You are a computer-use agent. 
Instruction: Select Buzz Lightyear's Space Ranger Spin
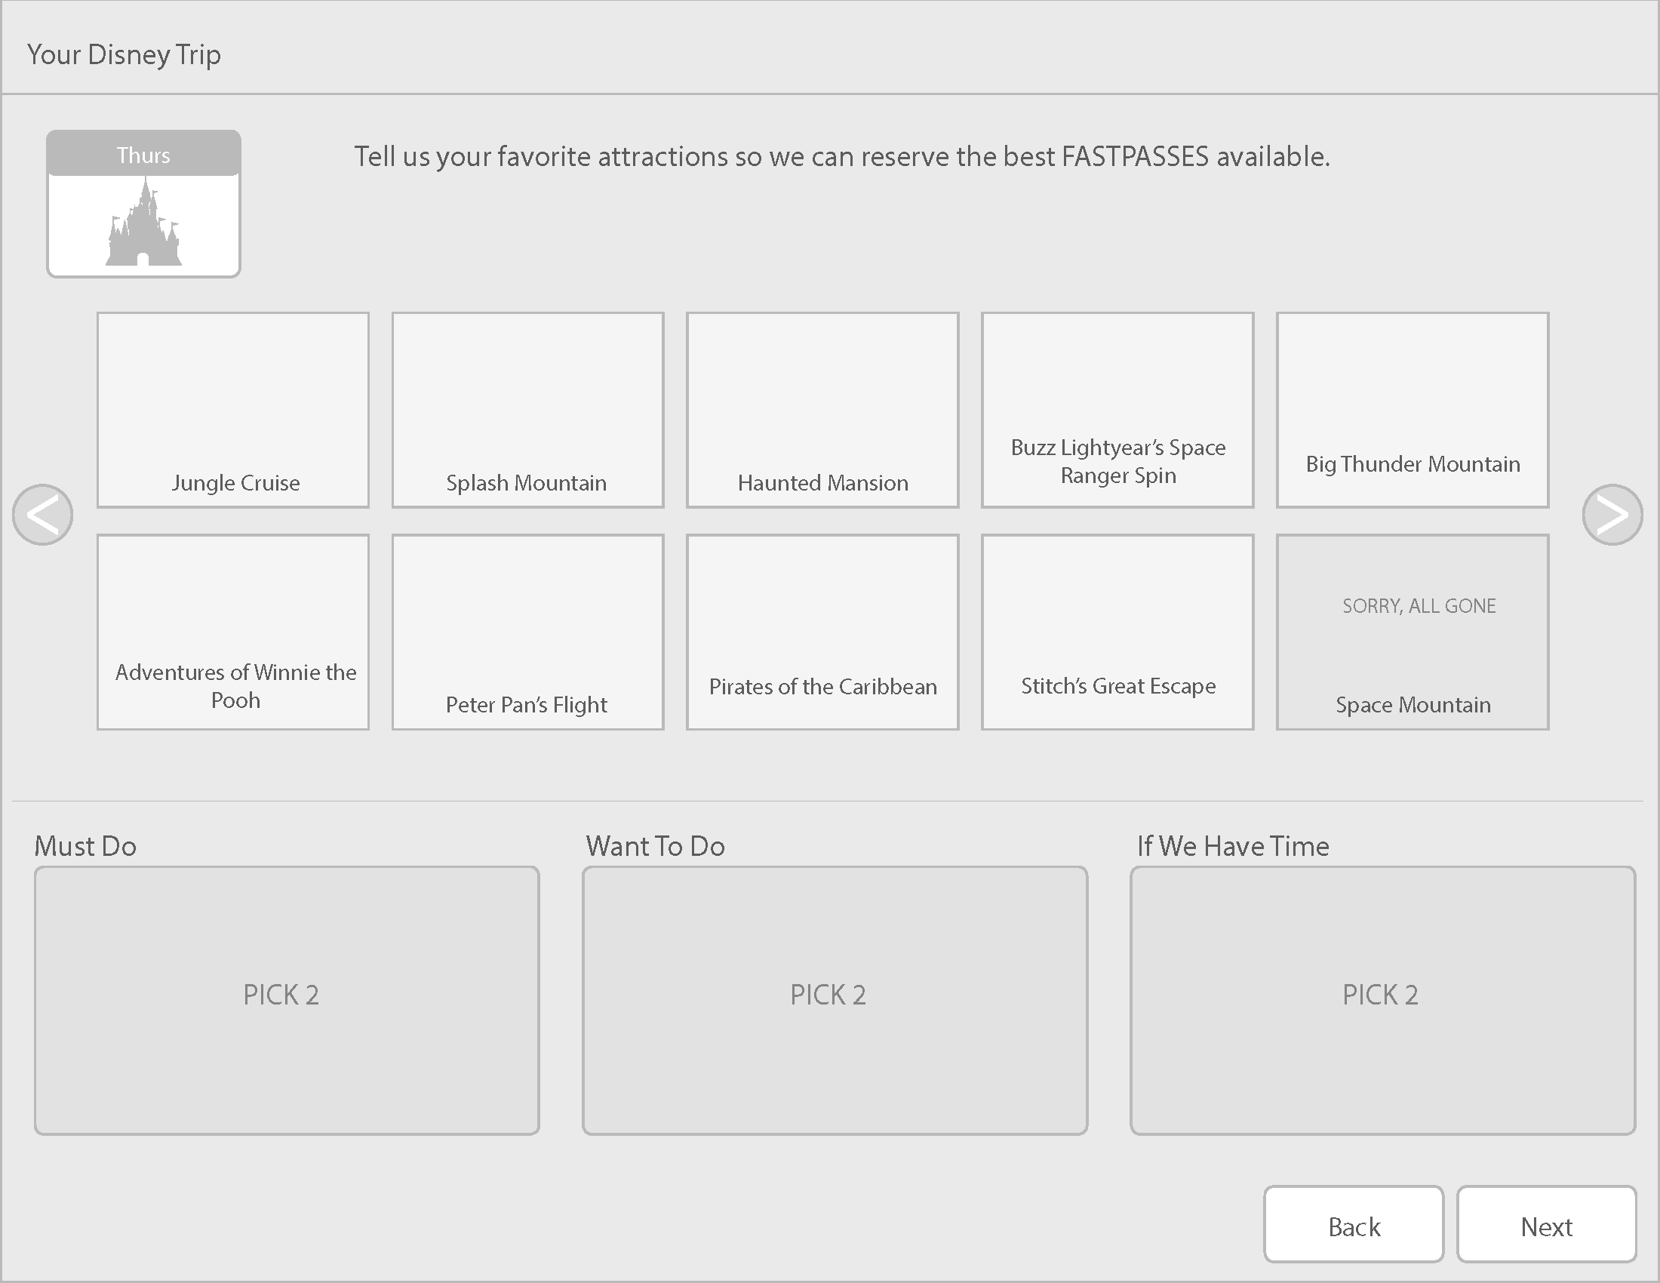[1117, 410]
